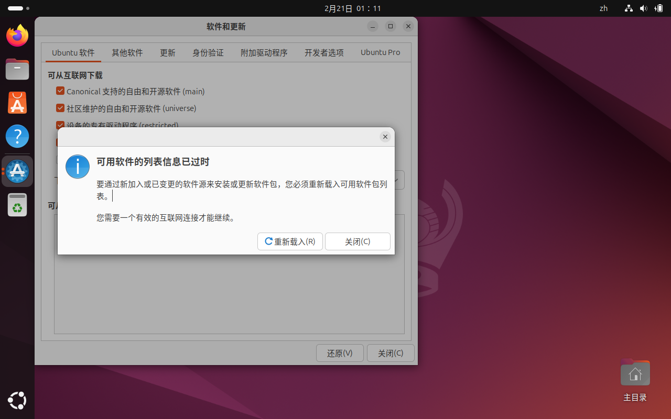Image resolution: width=671 pixels, height=419 pixels.
Task: Launch Ubuntu App Center from dock
Action: [x=17, y=103]
